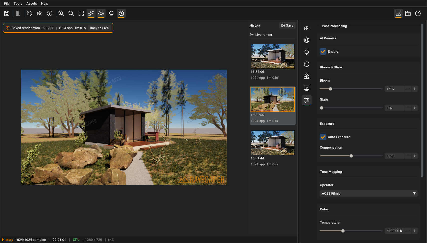This screenshot has width=427, height=243.
Task: Pause the render with pause icon
Action: [18, 13]
